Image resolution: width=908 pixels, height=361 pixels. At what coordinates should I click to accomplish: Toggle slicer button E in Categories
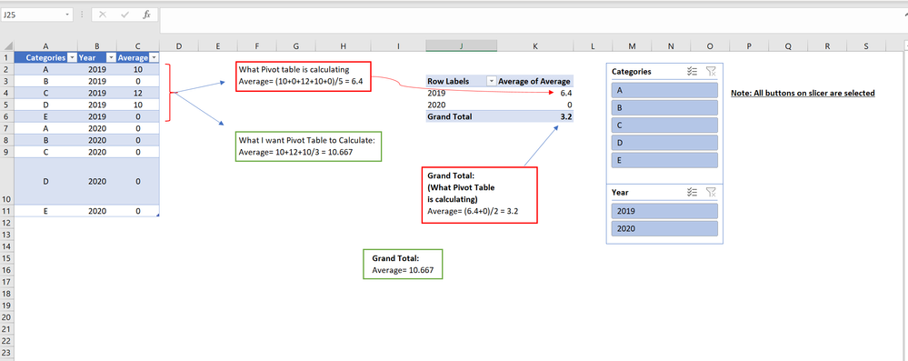tap(664, 160)
